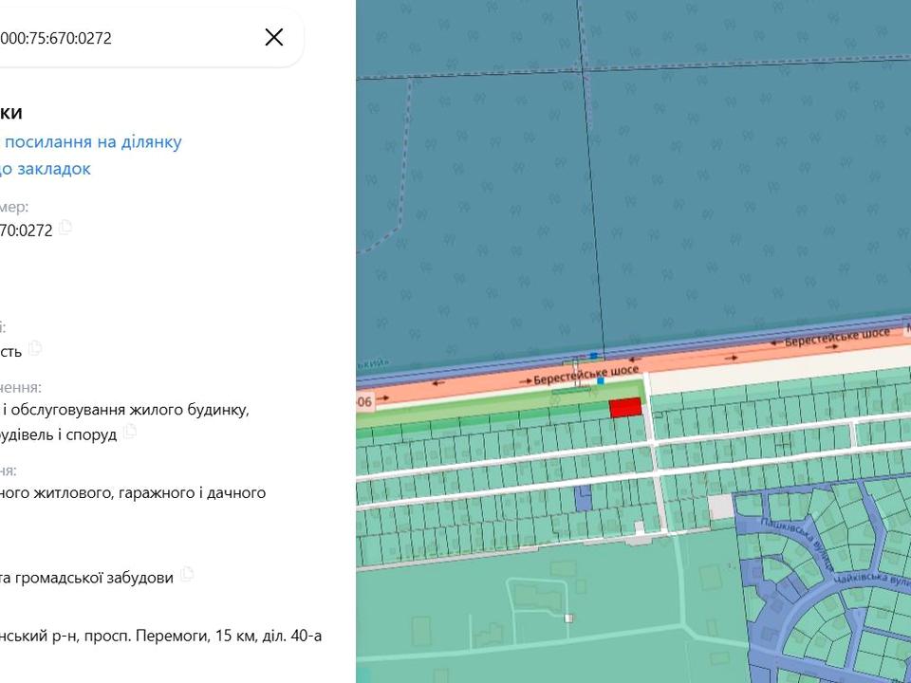911x683 pixels.
Task: Copy the 'громадської забудови' category text
Action: click(x=187, y=574)
